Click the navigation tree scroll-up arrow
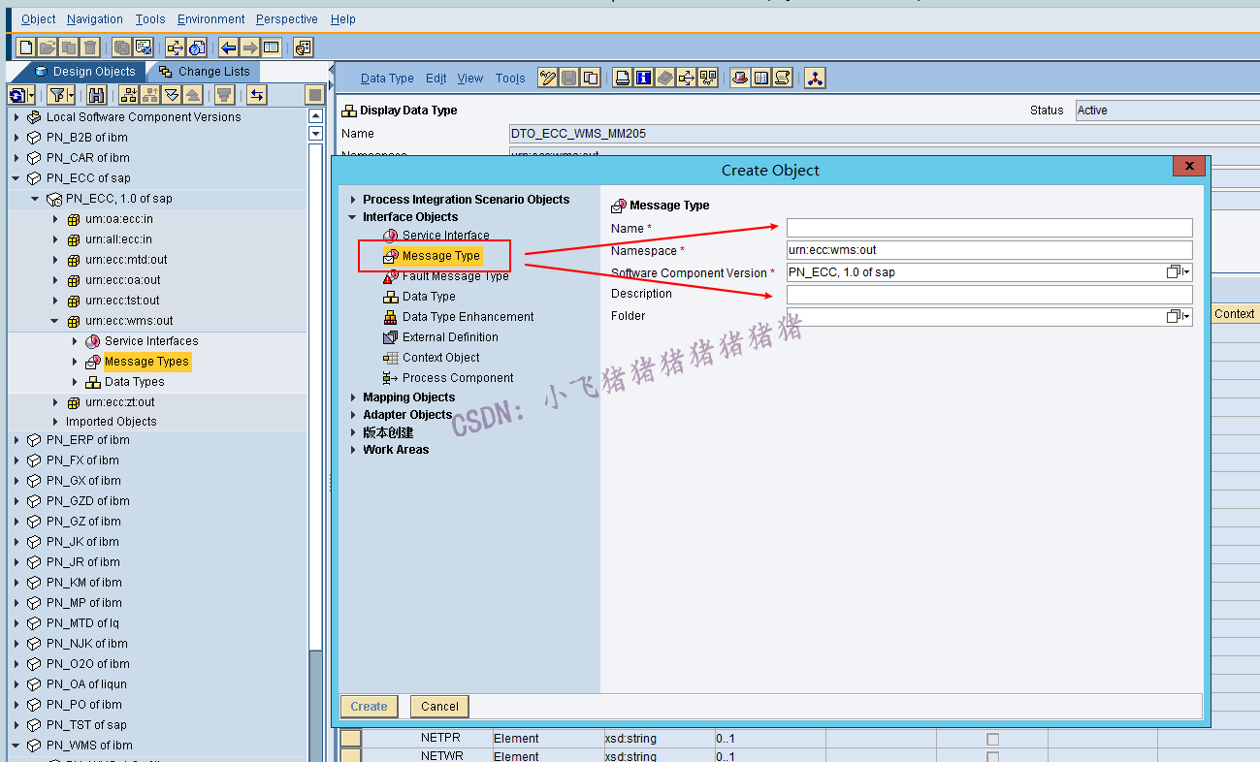This screenshot has width=1260, height=762. pos(315,116)
